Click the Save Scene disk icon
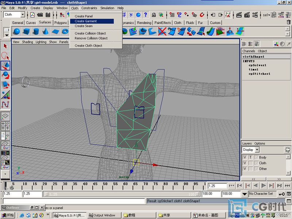Viewport: 292px width, 219px height. coord(48,15)
